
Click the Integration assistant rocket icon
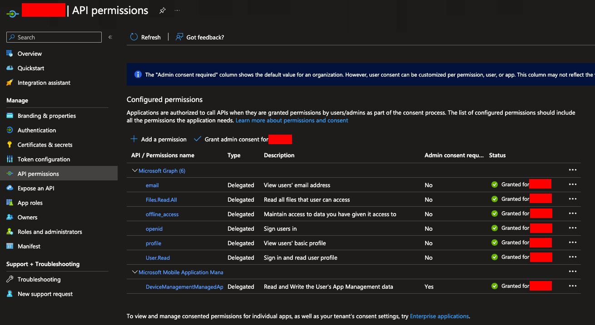click(10, 82)
